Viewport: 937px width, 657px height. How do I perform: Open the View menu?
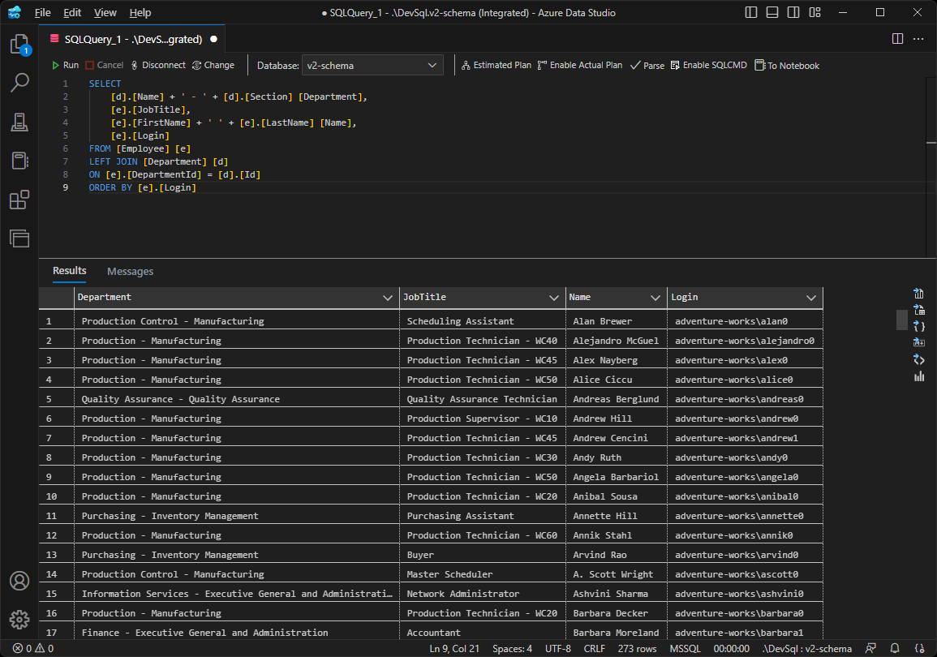tap(105, 12)
